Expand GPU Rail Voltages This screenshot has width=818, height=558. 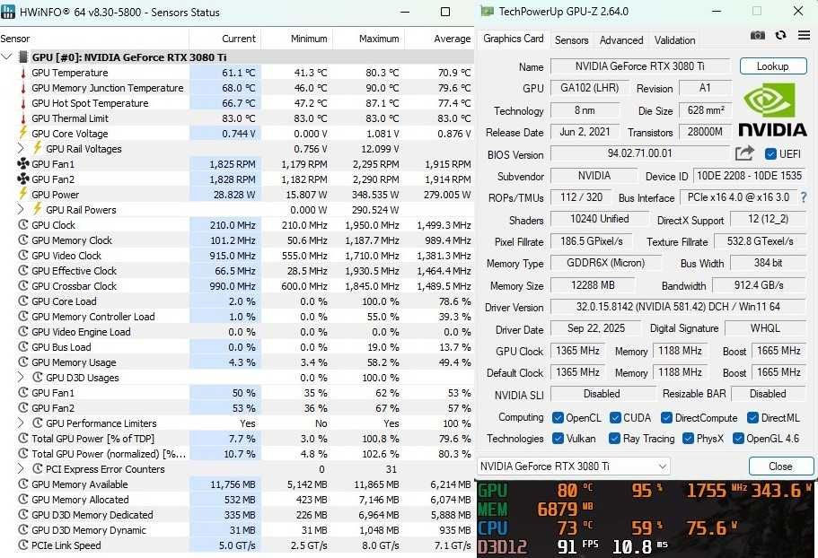pyautogui.click(x=21, y=149)
